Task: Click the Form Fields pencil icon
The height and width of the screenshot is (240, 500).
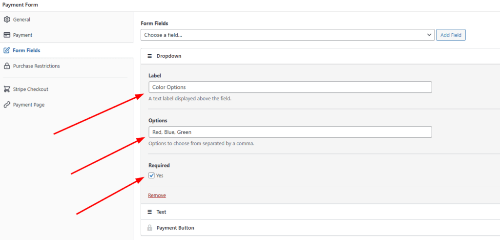Action: (7, 50)
